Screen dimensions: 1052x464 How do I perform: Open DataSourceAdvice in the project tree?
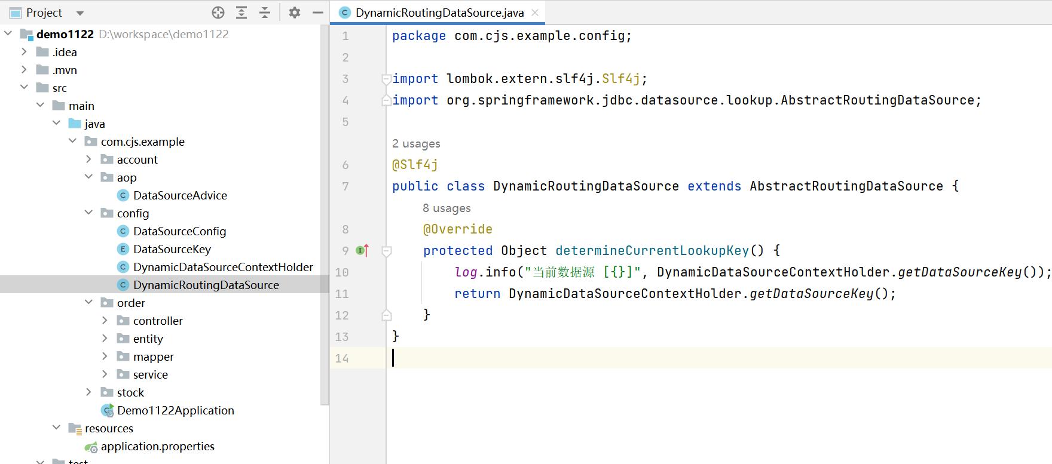coord(180,195)
